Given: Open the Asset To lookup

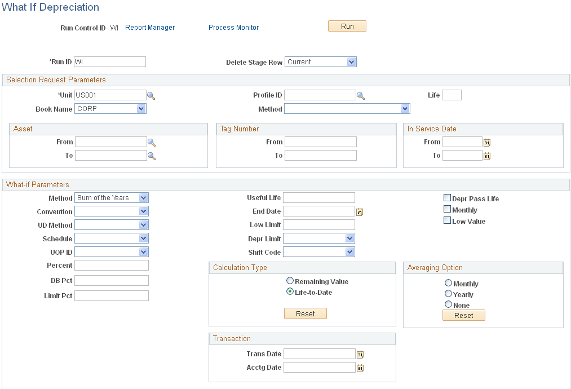Looking at the screenshot, I should click(x=151, y=156).
